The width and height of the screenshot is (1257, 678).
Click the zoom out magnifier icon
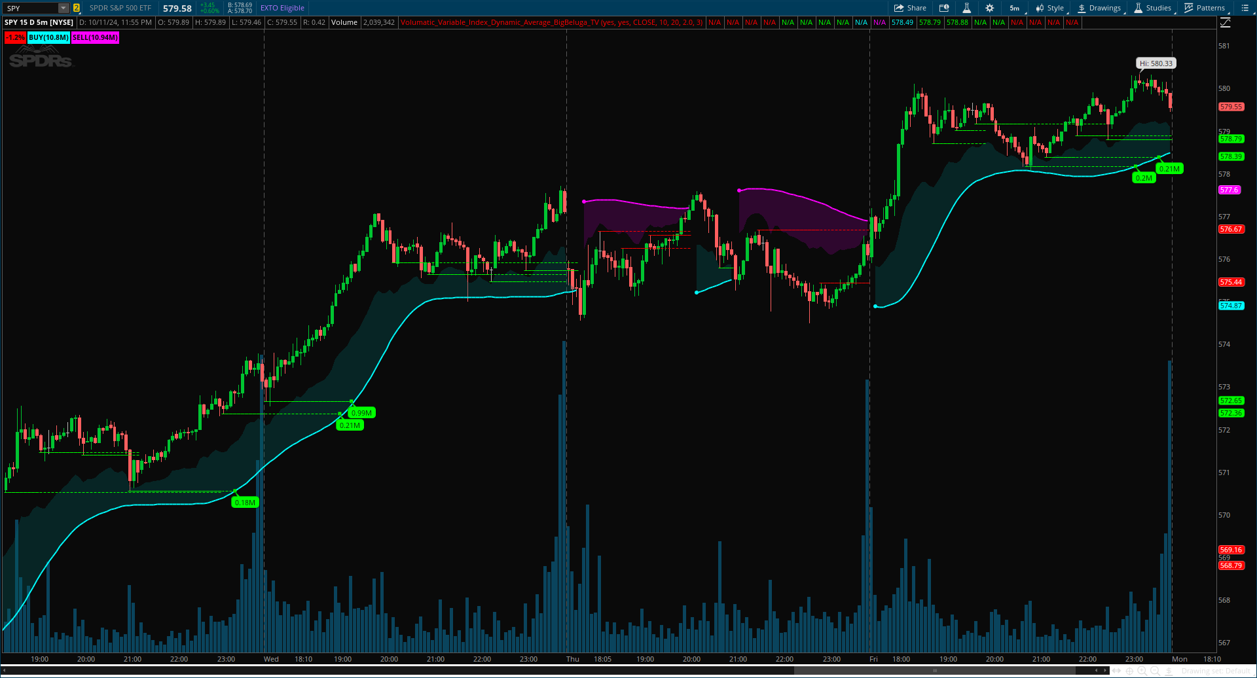[1156, 671]
